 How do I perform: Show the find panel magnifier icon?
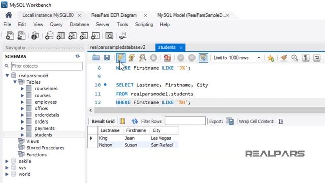(x=295, y=58)
